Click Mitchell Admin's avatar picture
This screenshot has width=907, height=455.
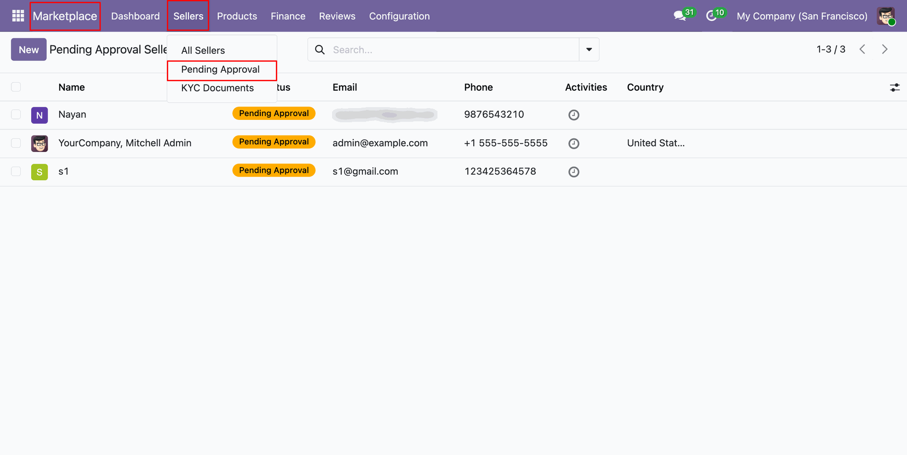40,143
